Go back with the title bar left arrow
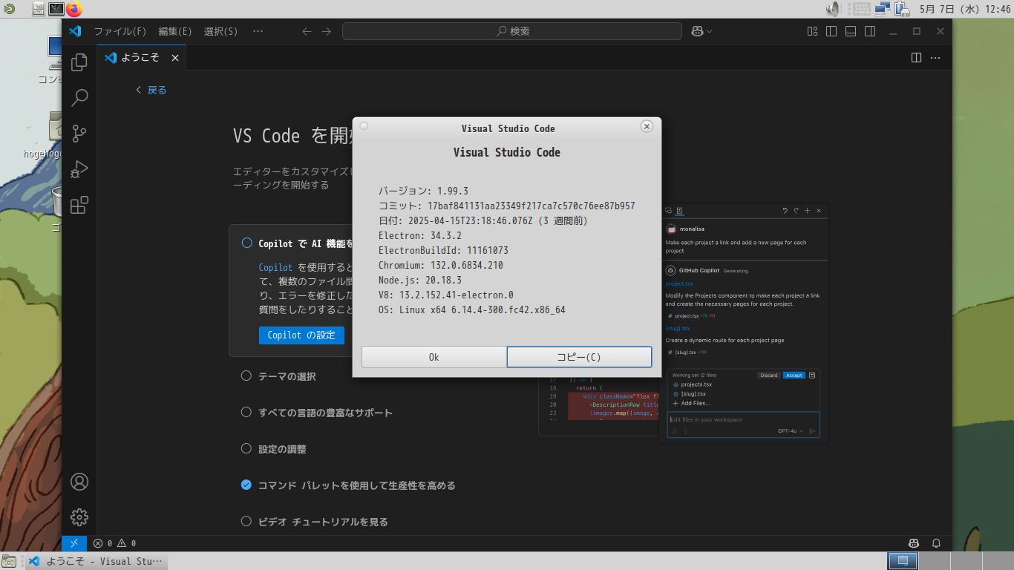Viewport: 1014px width, 570px height. tap(307, 31)
